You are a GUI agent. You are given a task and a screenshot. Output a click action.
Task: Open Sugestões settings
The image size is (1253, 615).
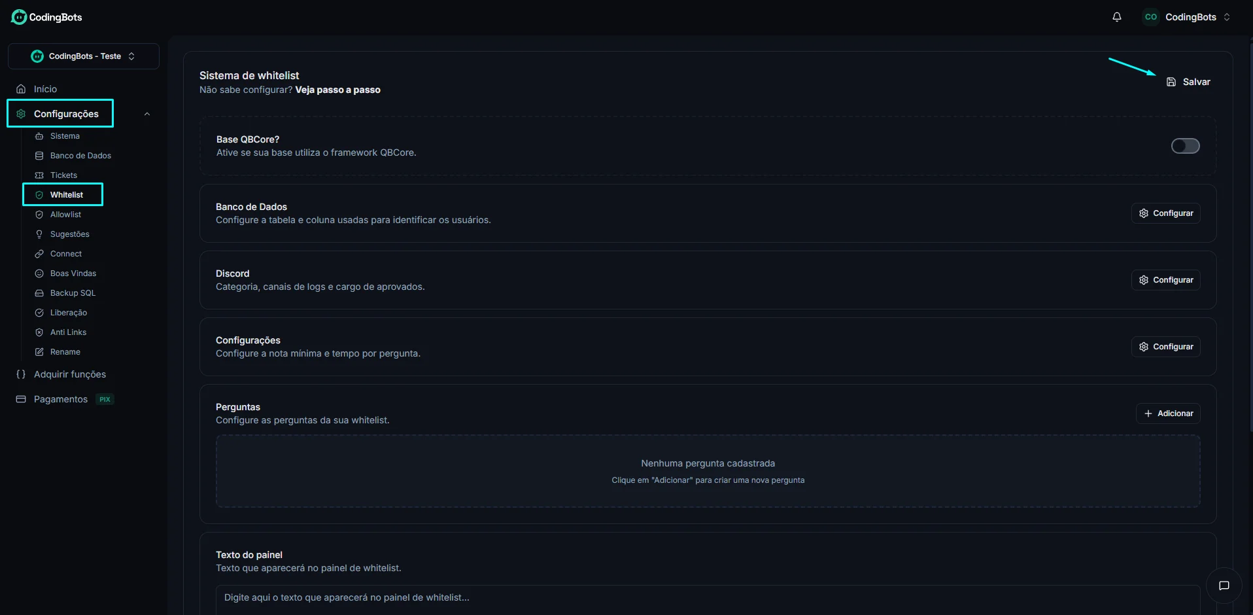(70, 234)
